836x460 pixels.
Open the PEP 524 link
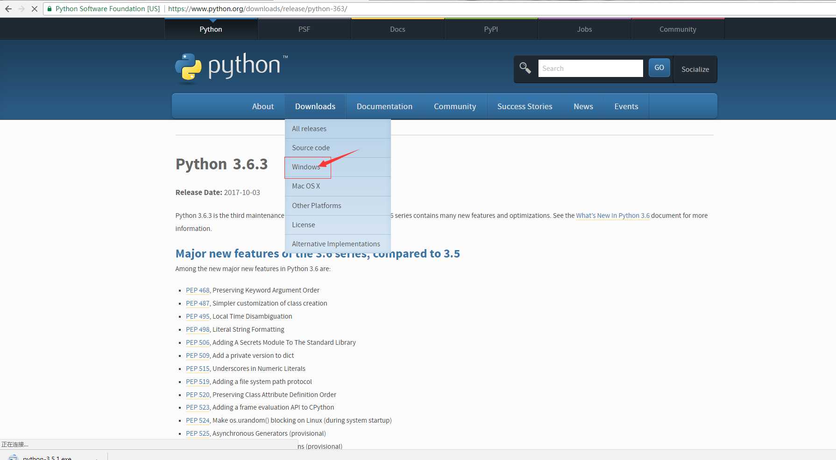(x=198, y=420)
